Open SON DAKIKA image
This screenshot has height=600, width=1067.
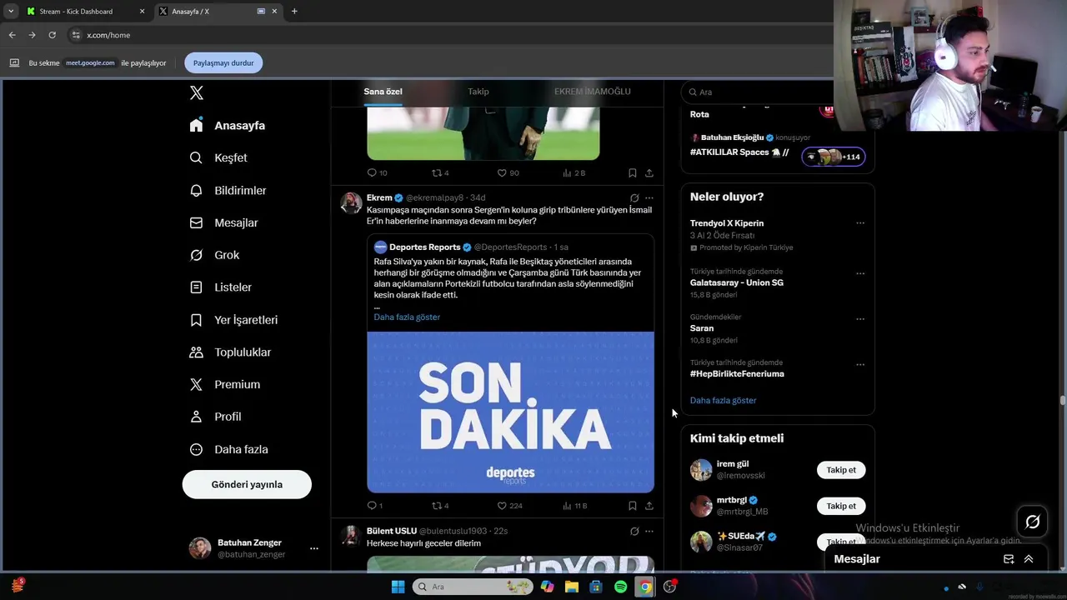click(x=510, y=412)
